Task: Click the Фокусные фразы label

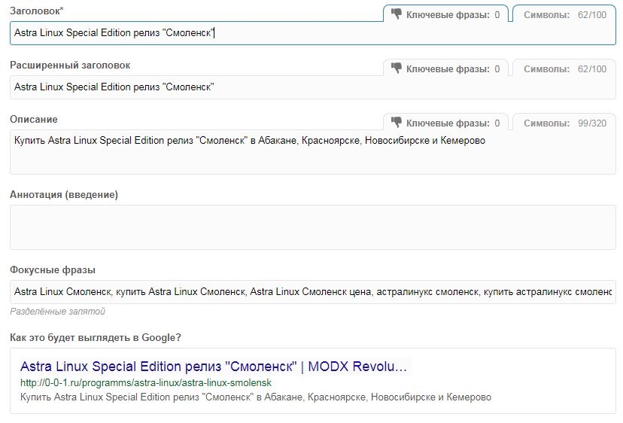Action: pos(53,270)
